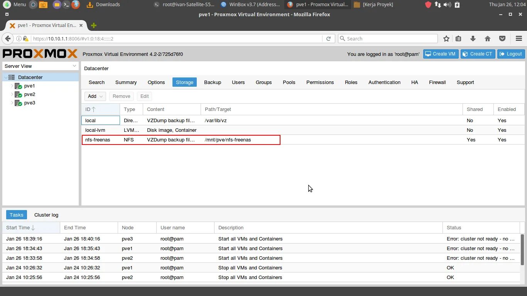Launch the terminal from the panel launcher
This screenshot has height=296, width=527.
(66, 5)
